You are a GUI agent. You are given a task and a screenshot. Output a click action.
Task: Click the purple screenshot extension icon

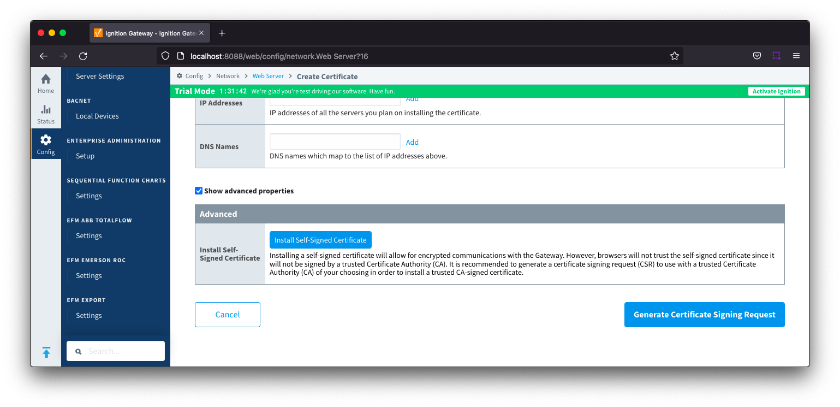click(x=776, y=56)
